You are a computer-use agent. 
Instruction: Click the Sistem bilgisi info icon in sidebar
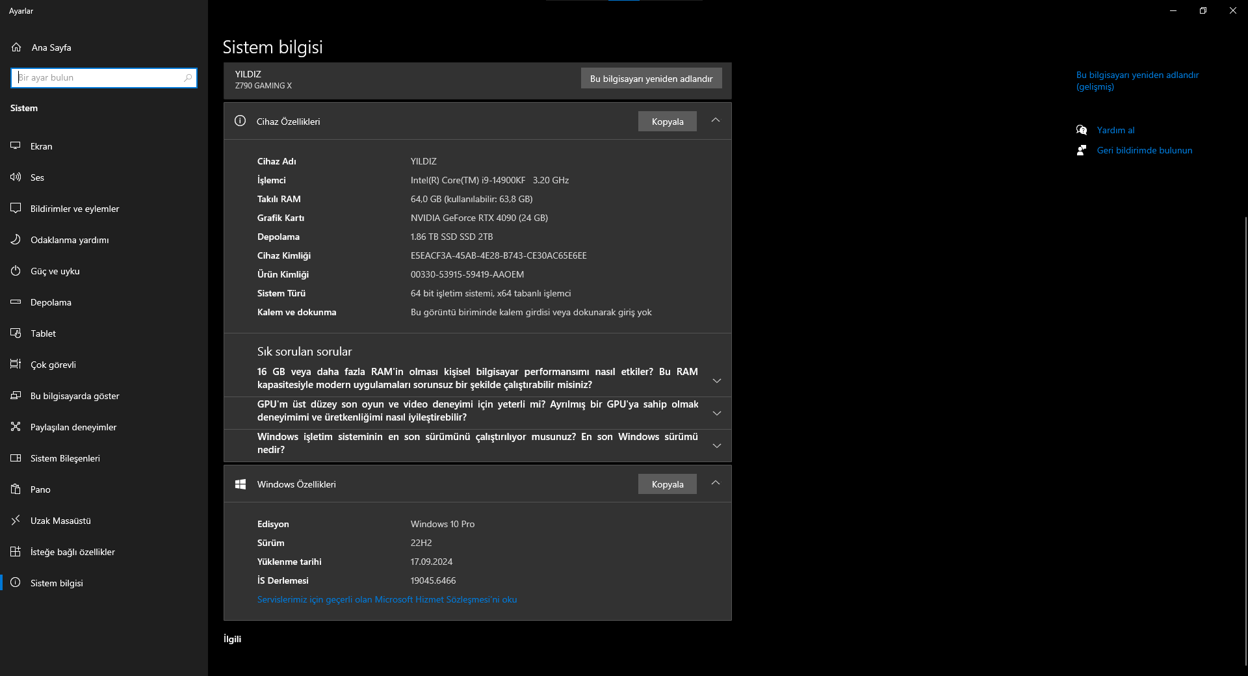(x=16, y=583)
